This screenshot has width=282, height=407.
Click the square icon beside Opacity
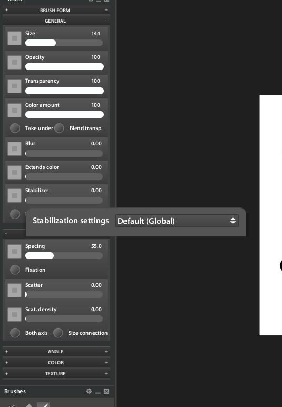coord(14,62)
